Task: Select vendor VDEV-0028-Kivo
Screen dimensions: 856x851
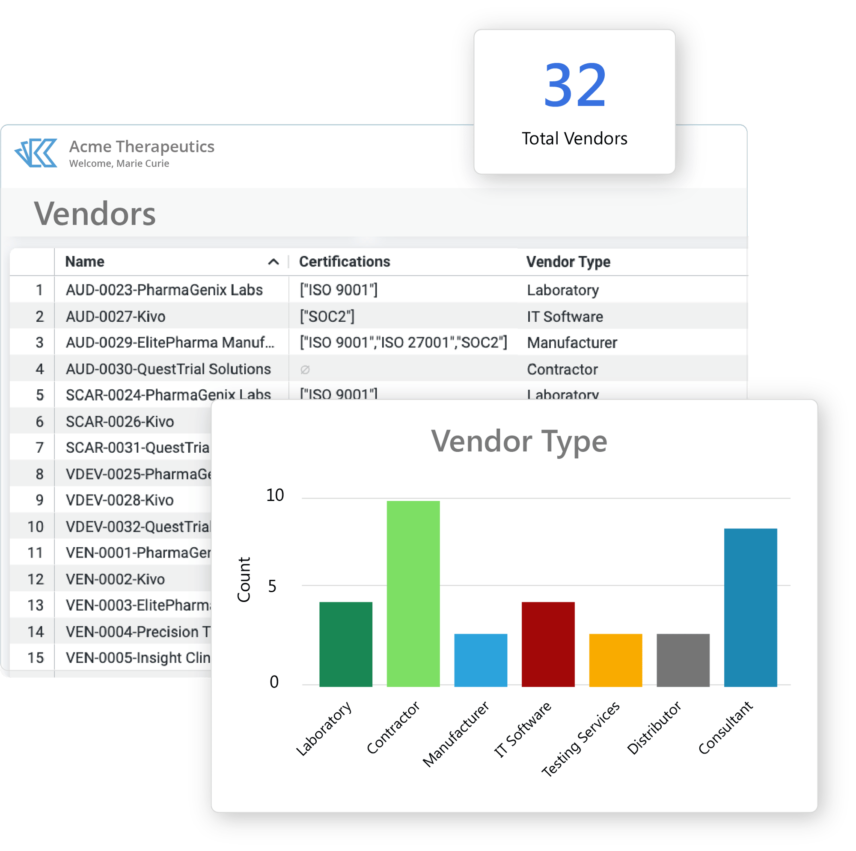Action: tap(120, 500)
